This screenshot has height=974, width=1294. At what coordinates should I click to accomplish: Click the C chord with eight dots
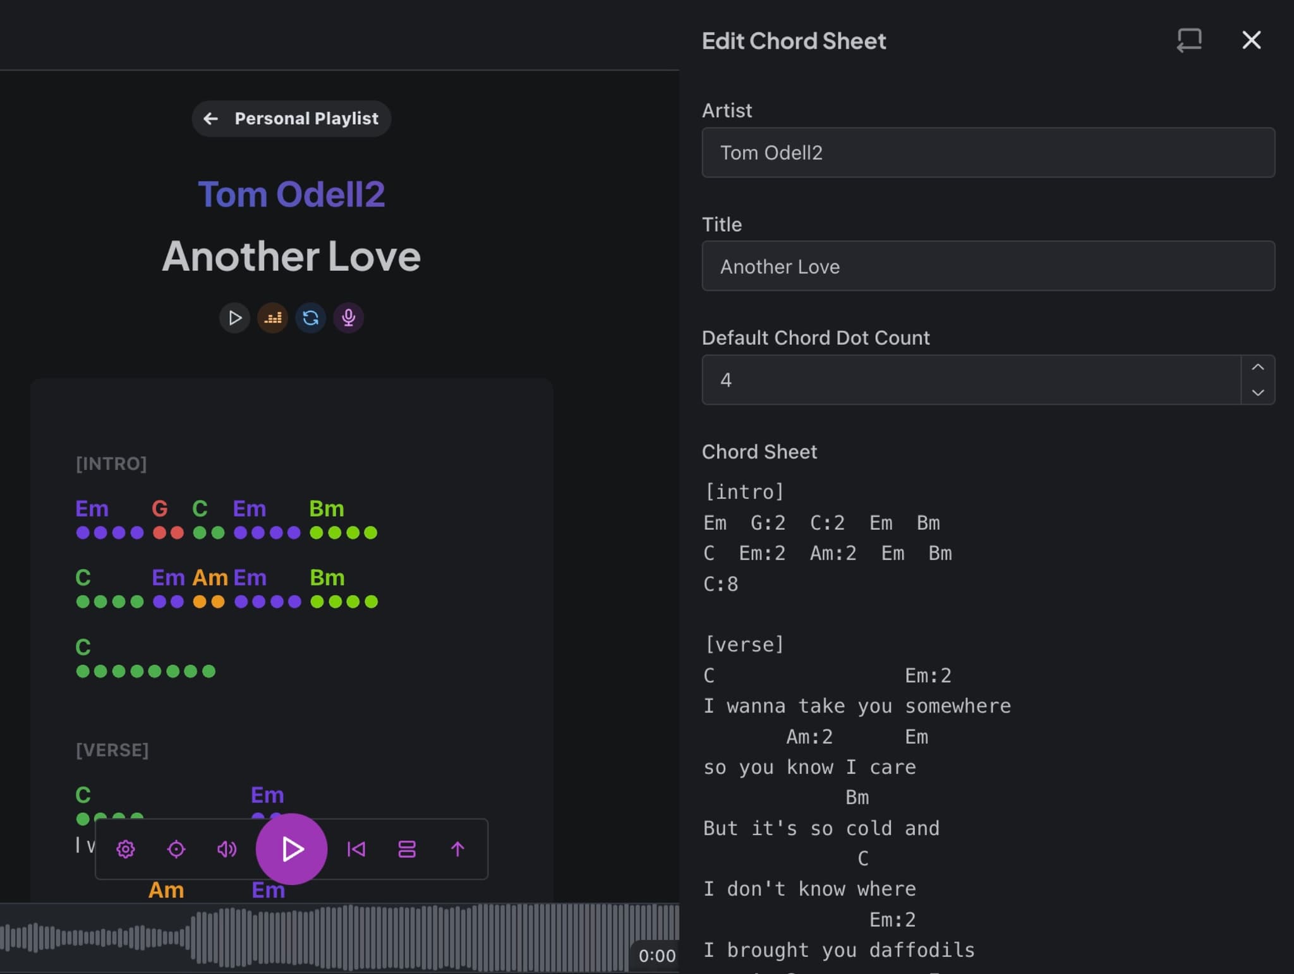83,647
